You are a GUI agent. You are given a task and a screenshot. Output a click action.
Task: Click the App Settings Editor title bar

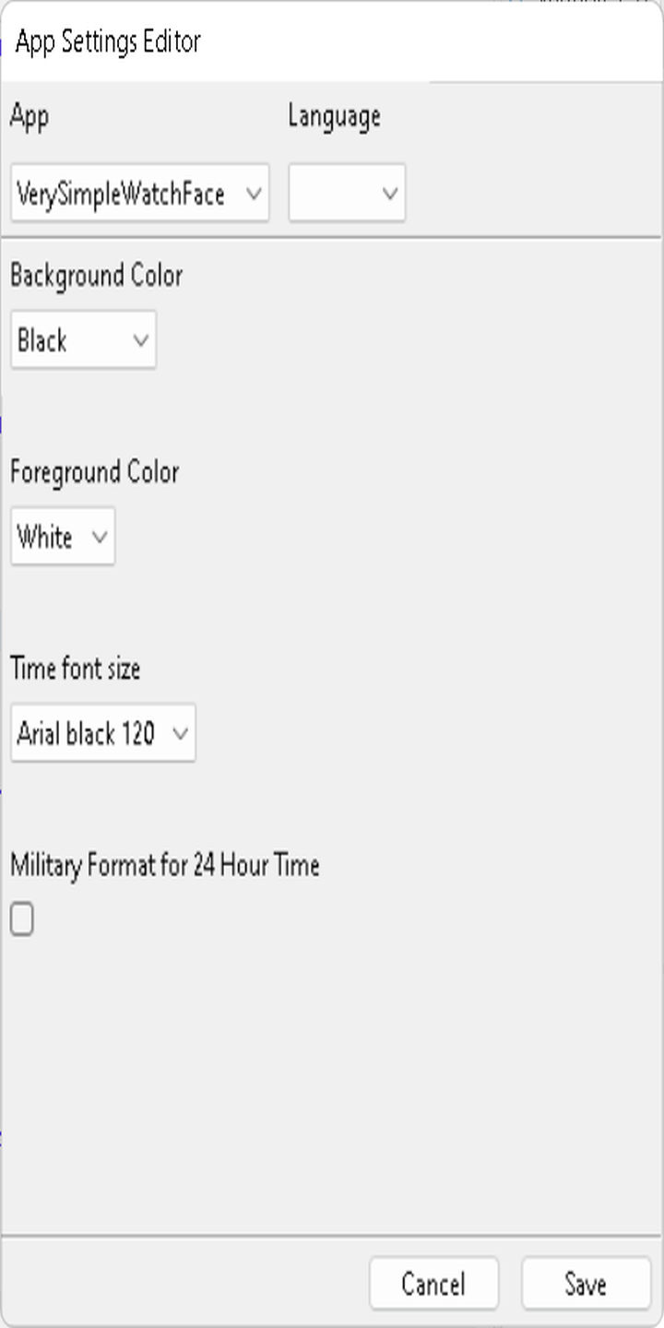click(332, 41)
